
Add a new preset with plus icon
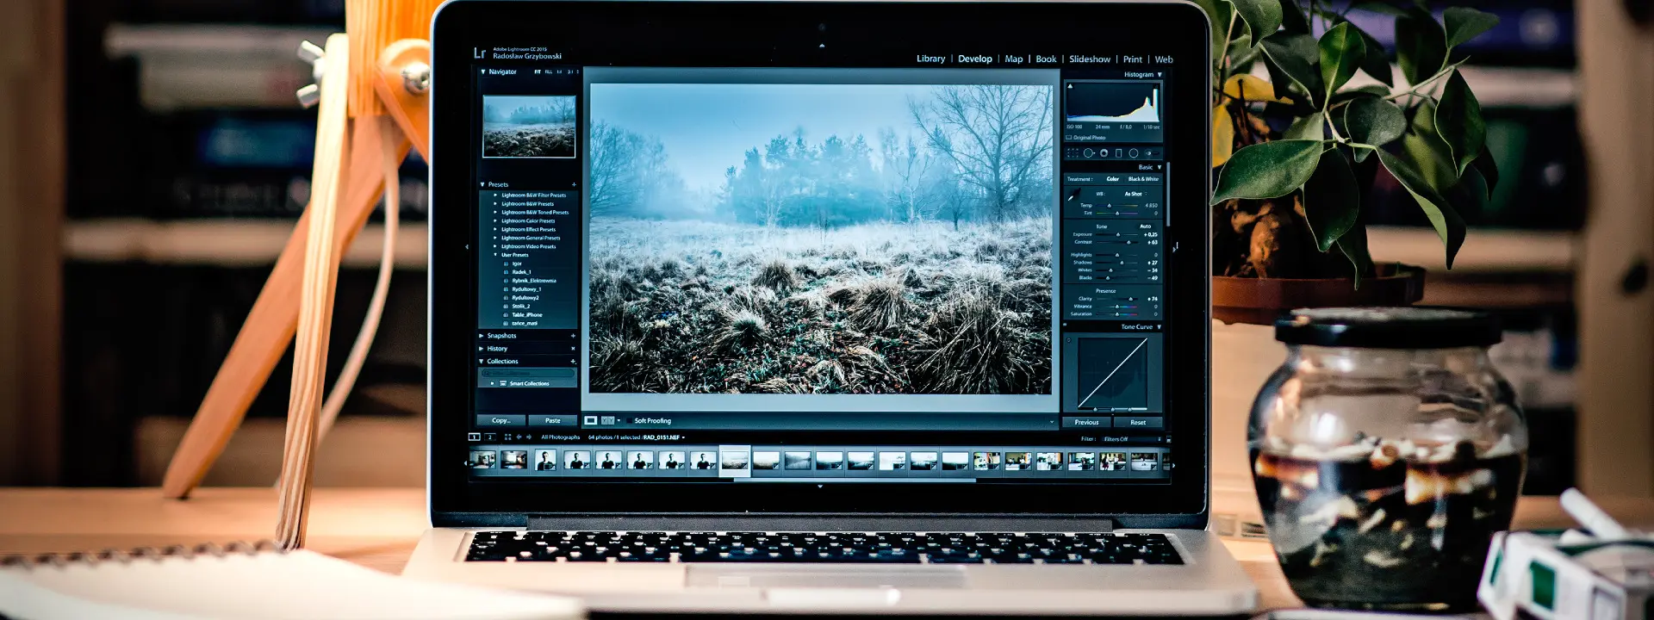(x=574, y=184)
